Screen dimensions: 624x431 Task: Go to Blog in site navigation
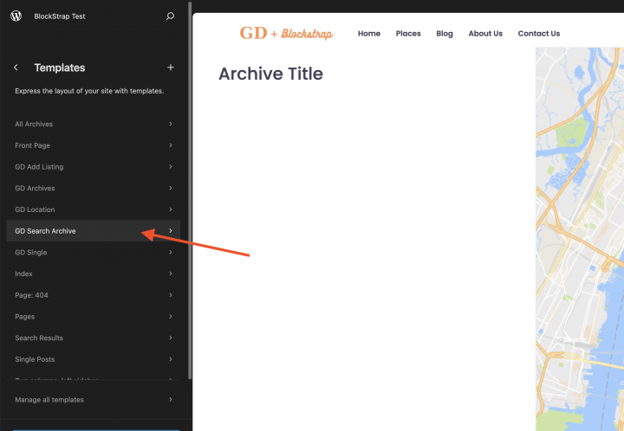(445, 34)
